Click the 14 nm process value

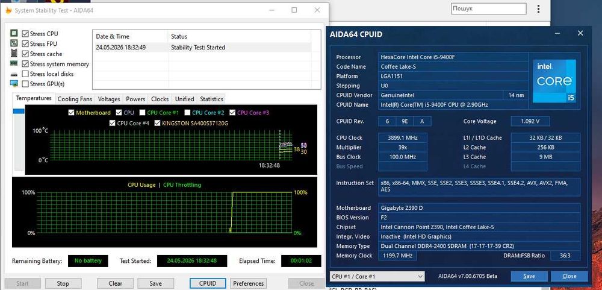(515, 95)
